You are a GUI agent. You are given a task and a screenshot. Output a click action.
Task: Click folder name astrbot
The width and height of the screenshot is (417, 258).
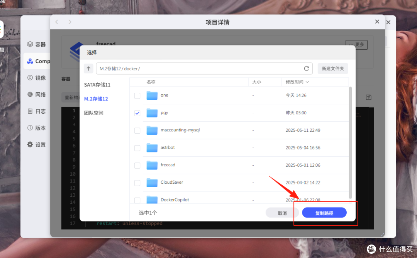168,147
